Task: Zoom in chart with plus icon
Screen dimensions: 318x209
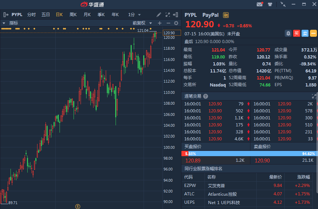Action: tap(160, 23)
